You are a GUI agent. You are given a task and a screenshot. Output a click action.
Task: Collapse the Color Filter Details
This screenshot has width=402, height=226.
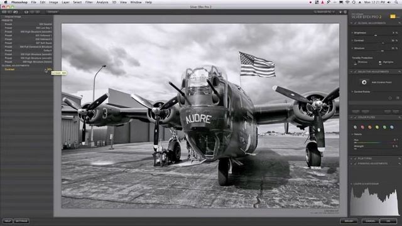pyautogui.click(x=352, y=134)
